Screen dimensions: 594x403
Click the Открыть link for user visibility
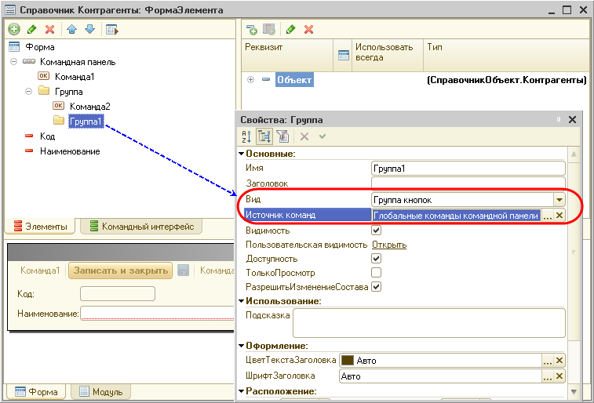coord(389,245)
